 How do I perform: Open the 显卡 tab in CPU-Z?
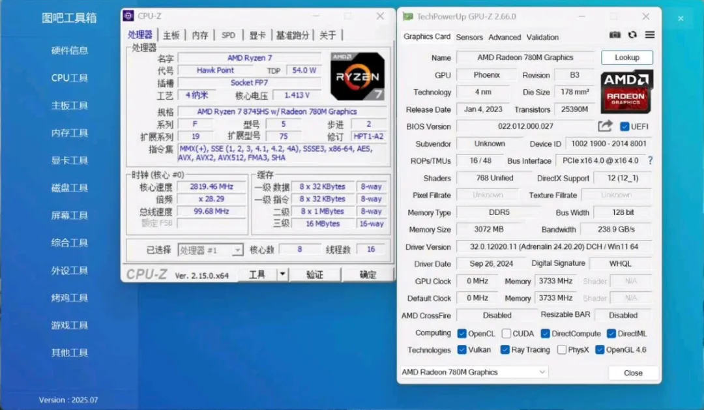pos(257,35)
